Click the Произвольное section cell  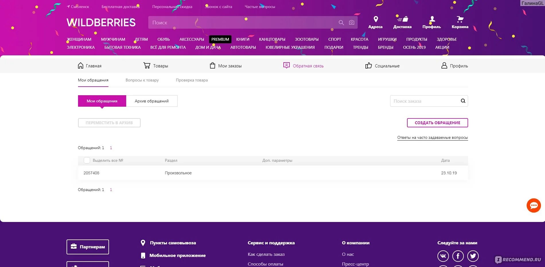click(178, 173)
